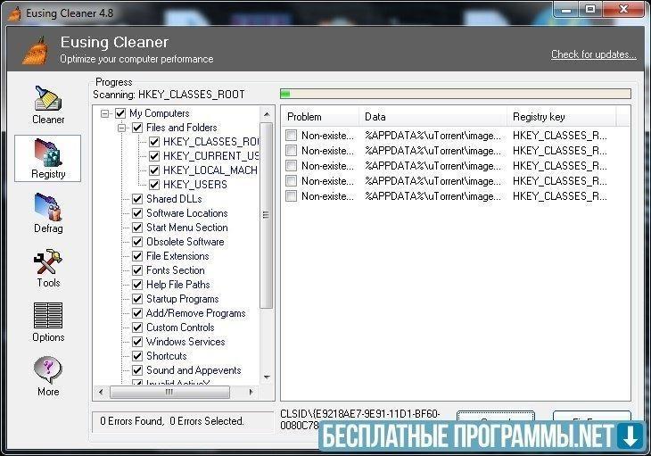
Task: Uncheck Fonts Section checkbox
Action: coord(137,270)
